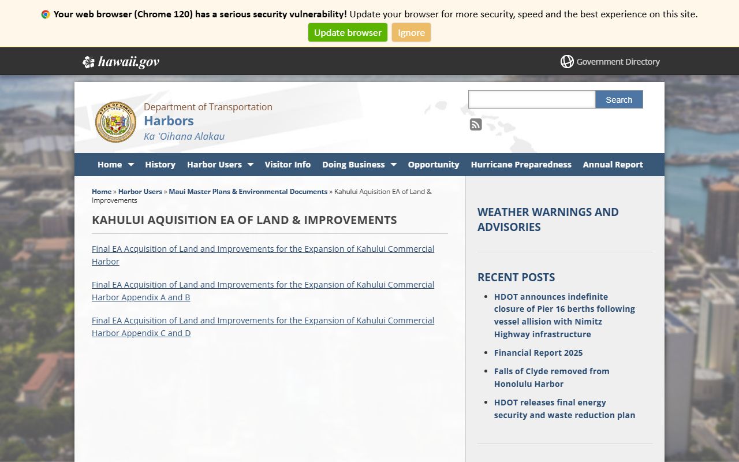Click the Harbors site title
The height and width of the screenshot is (462, 739).
pyautogui.click(x=169, y=121)
